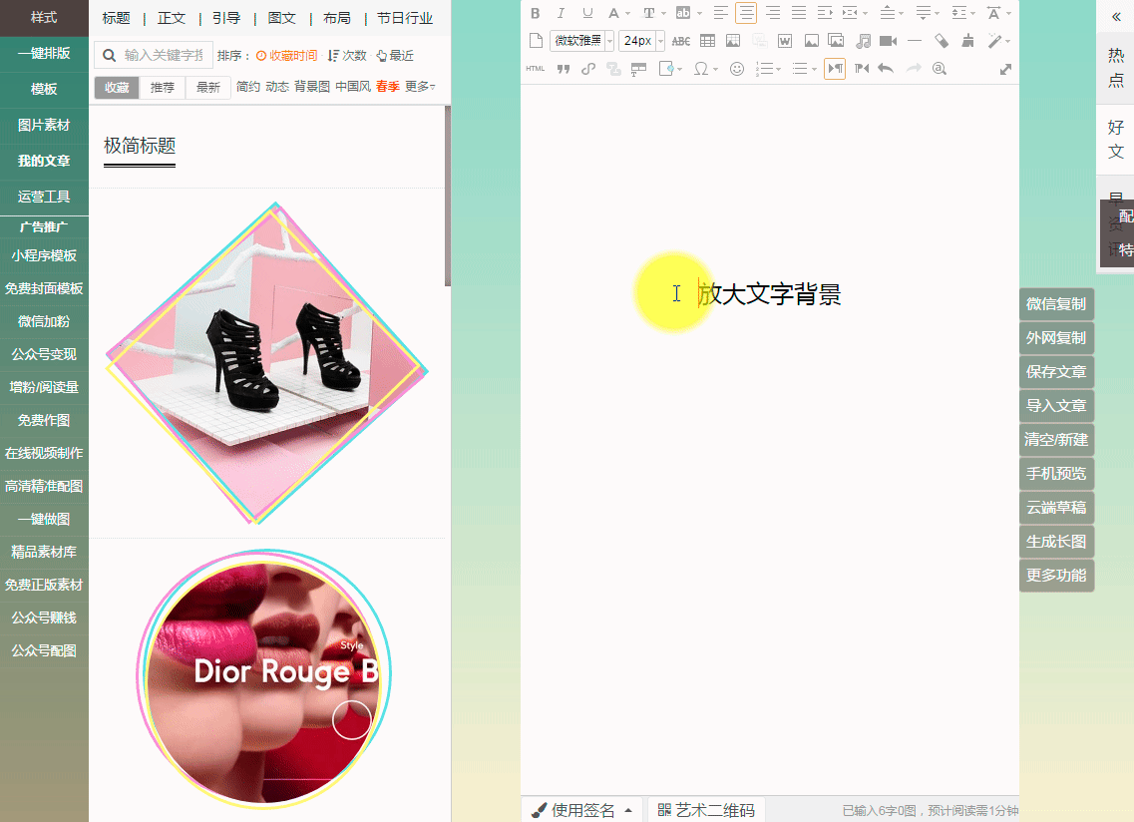This screenshot has height=822, width=1134.
Task: Select the 收藏 tab
Action: [x=117, y=88]
